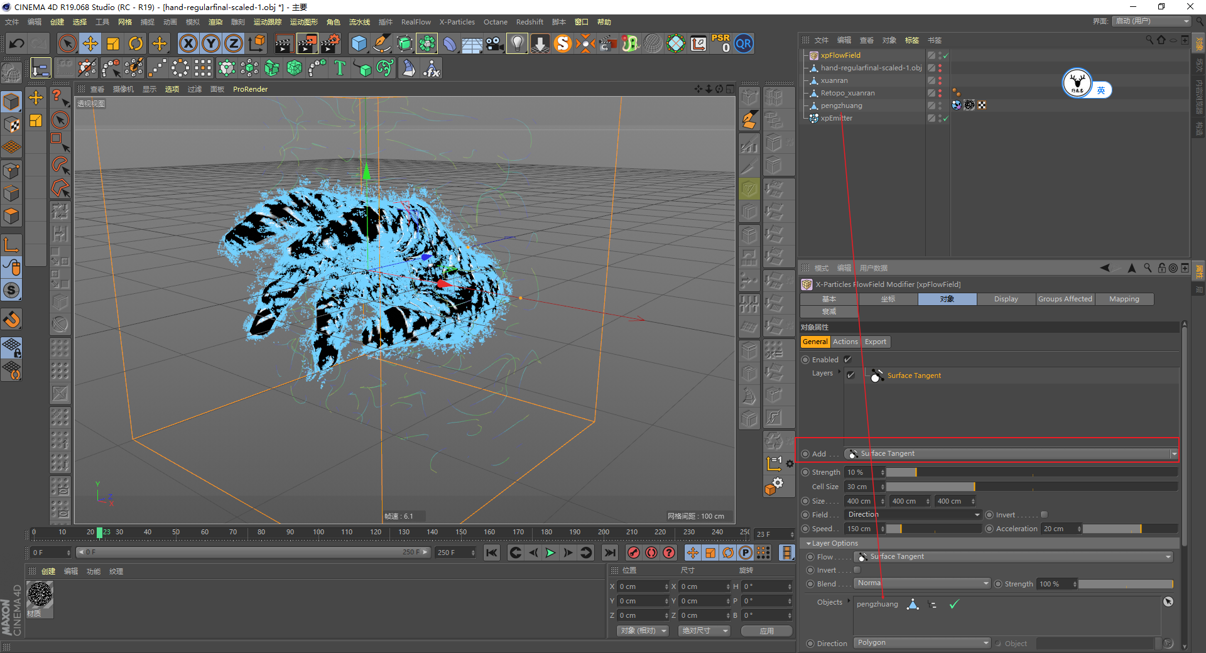Image resolution: width=1206 pixels, height=653 pixels.
Task: Click the Render Settings clapperboard icon
Action: 330,43
